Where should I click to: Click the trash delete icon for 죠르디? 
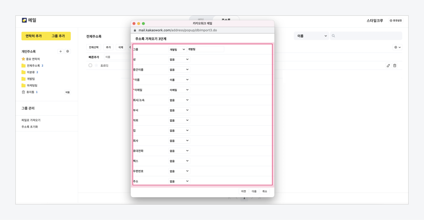(395, 66)
